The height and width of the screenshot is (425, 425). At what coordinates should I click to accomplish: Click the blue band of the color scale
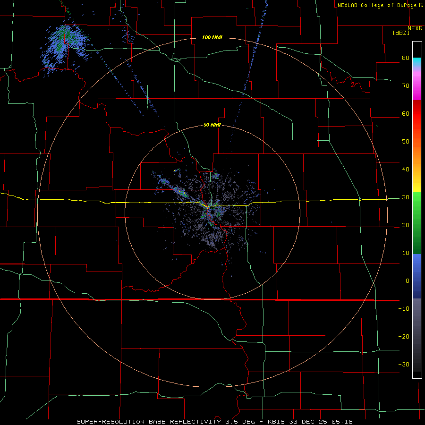pos(417,276)
